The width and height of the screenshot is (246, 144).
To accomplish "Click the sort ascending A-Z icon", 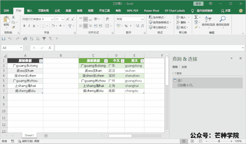I will (32, 39).
